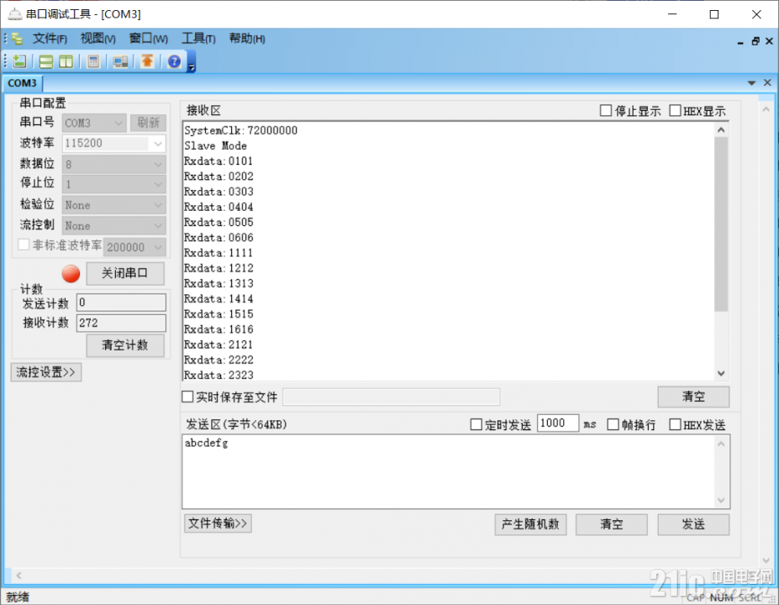Enable the 停止显示 checkbox
779x605 pixels.
point(606,110)
